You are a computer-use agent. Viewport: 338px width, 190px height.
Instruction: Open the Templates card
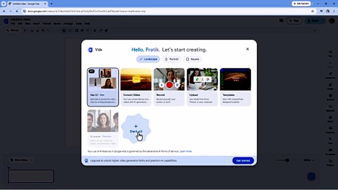tap(235, 87)
